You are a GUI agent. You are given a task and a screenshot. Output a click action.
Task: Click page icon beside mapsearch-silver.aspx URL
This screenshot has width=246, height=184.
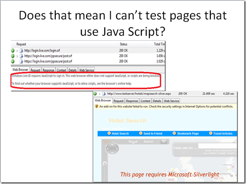tap(104, 94)
